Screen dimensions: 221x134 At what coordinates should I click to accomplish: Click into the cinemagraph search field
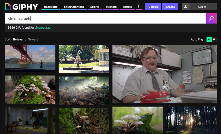coord(105,18)
